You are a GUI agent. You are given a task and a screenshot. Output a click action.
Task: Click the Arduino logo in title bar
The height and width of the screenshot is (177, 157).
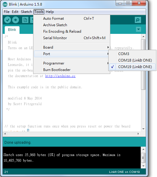(x=5, y=4)
